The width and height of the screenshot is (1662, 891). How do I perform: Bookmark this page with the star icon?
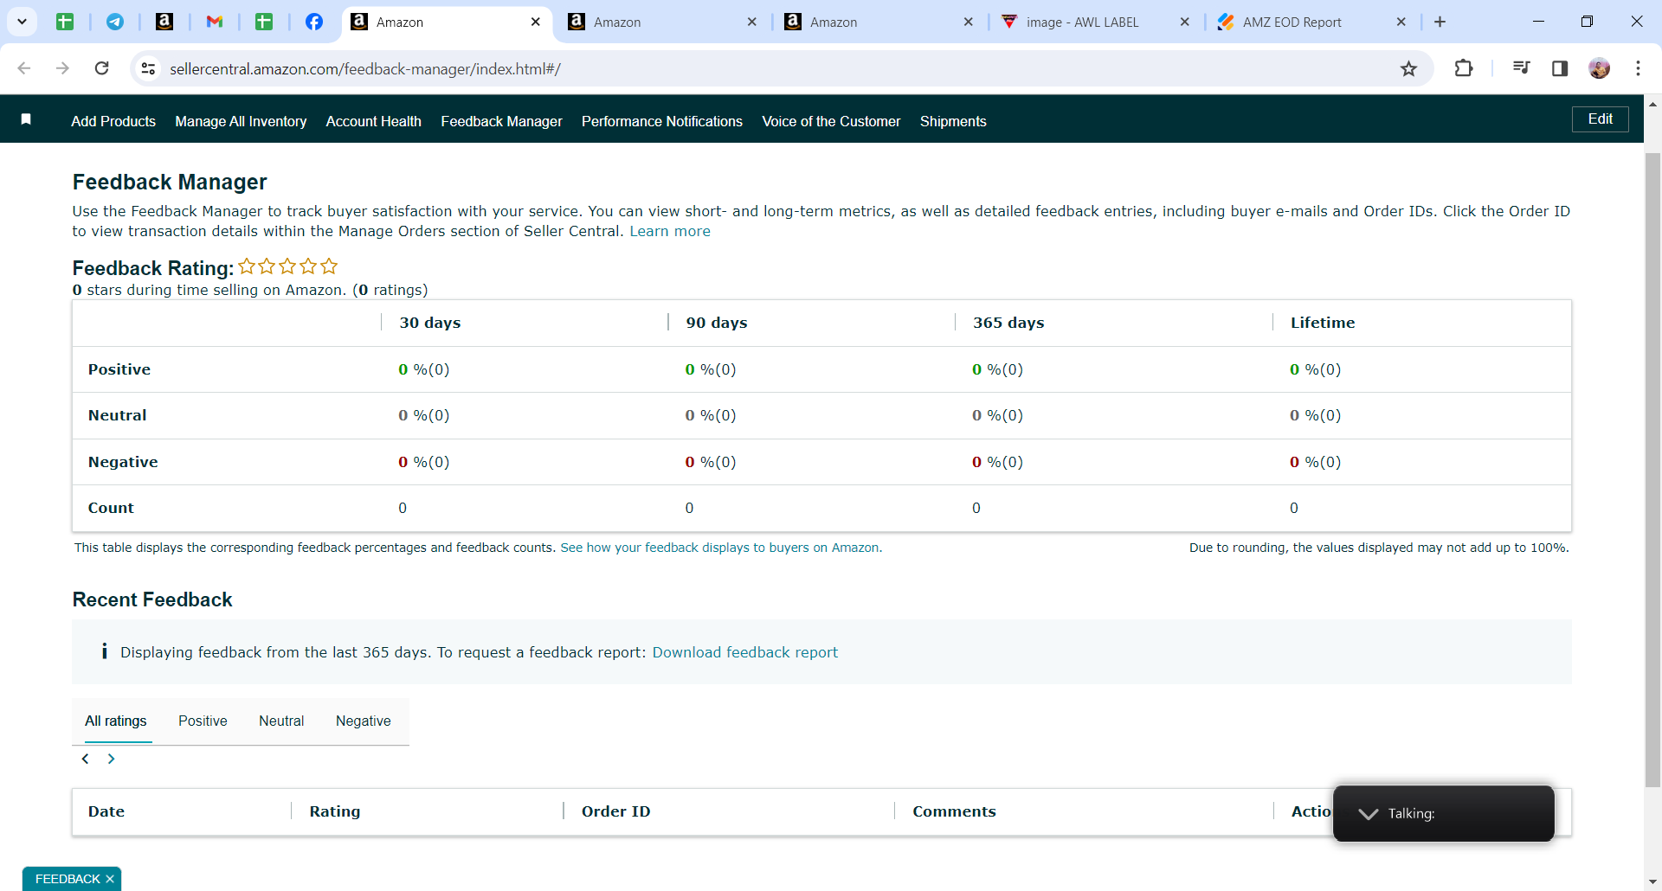[x=1408, y=68]
